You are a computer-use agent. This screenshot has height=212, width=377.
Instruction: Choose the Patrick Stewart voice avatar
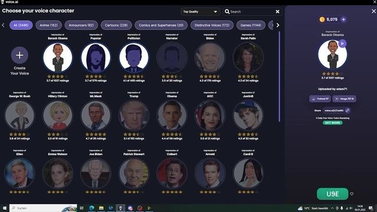pyautogui.click(x=134, y=173)
